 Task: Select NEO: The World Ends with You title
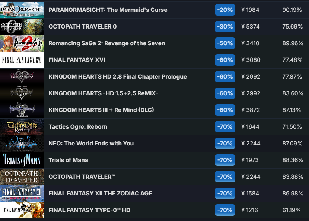pos(91,144)
